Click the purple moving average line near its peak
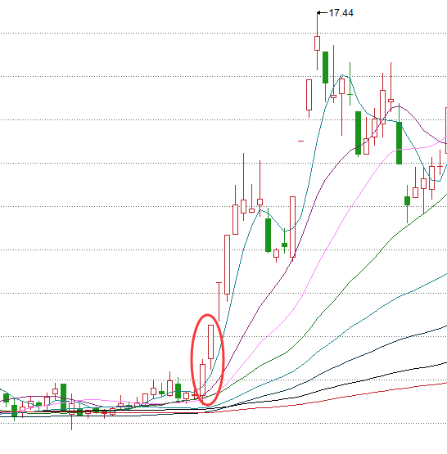 [399, 107]
